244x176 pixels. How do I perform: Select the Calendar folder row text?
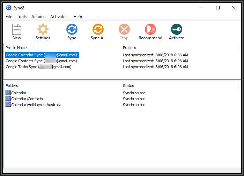tap(19, 93)
